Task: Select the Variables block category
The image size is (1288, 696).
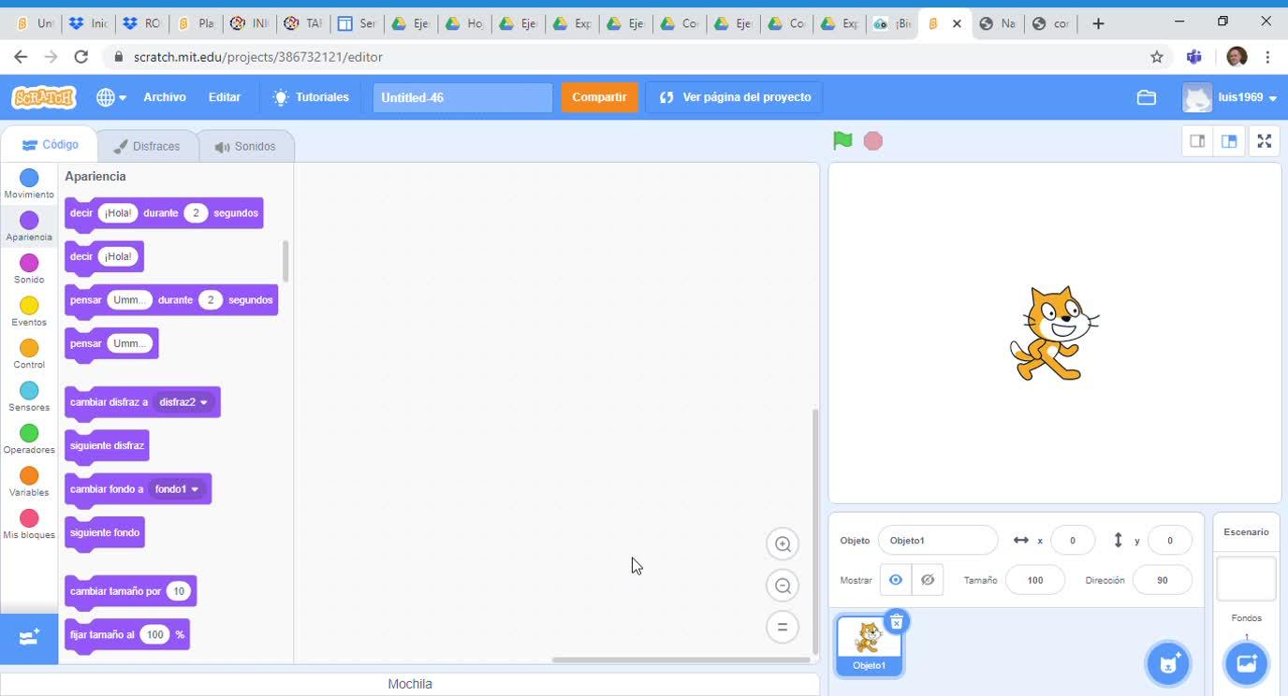Action: click(29, 482)
